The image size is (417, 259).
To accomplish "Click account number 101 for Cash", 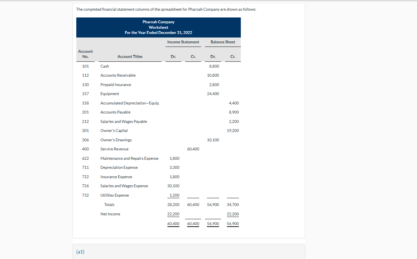I will (85, 66).
